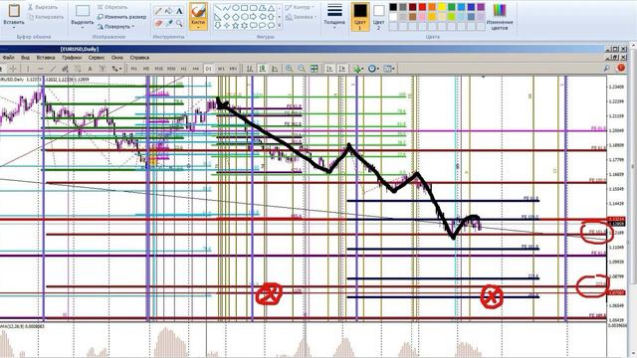Switch chart to H1 timeframe
637x358 pixels.
[183, 69]
